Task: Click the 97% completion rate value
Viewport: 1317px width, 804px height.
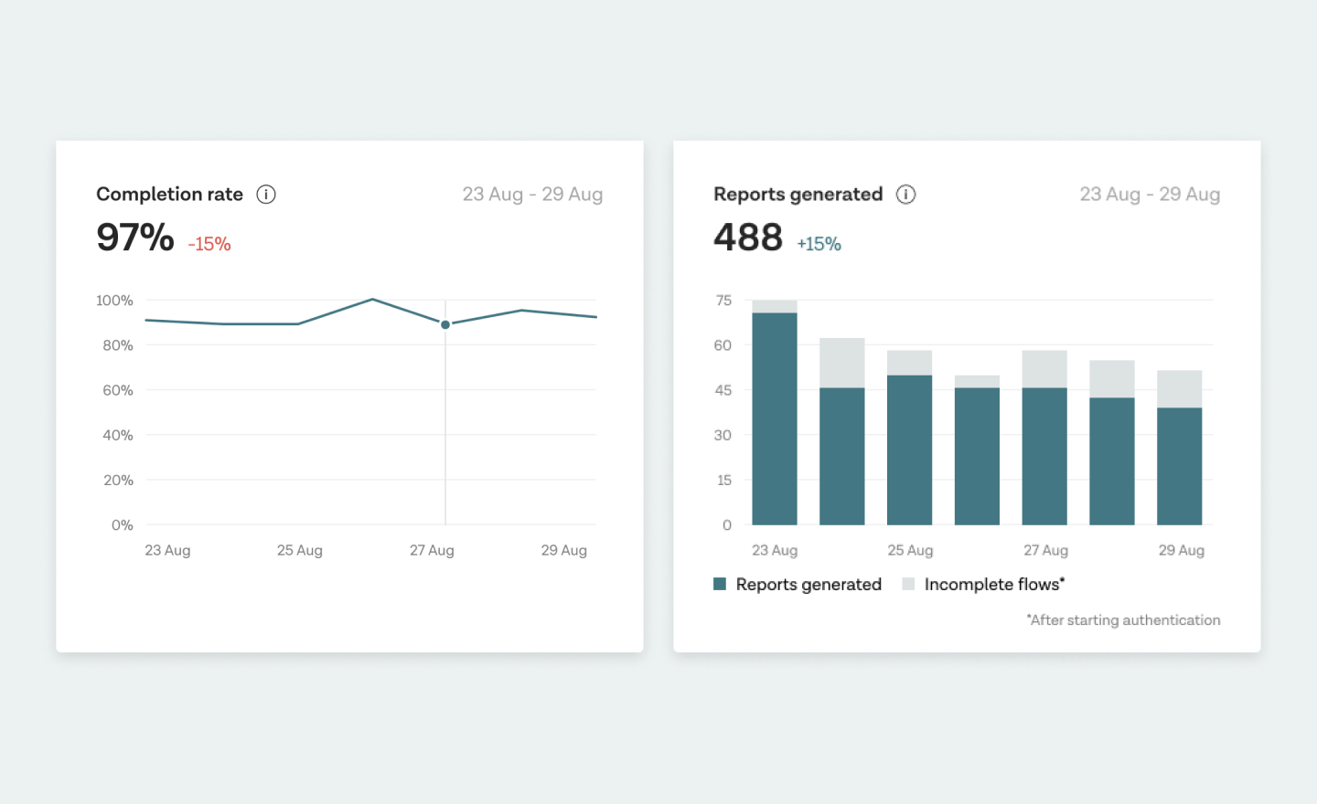Action: pyautogui.click(x=134, y=238)
